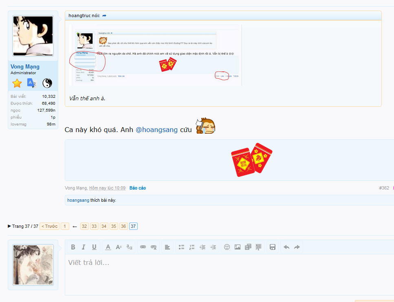Click the '< Trước' previous page button

tap(49, 226)
